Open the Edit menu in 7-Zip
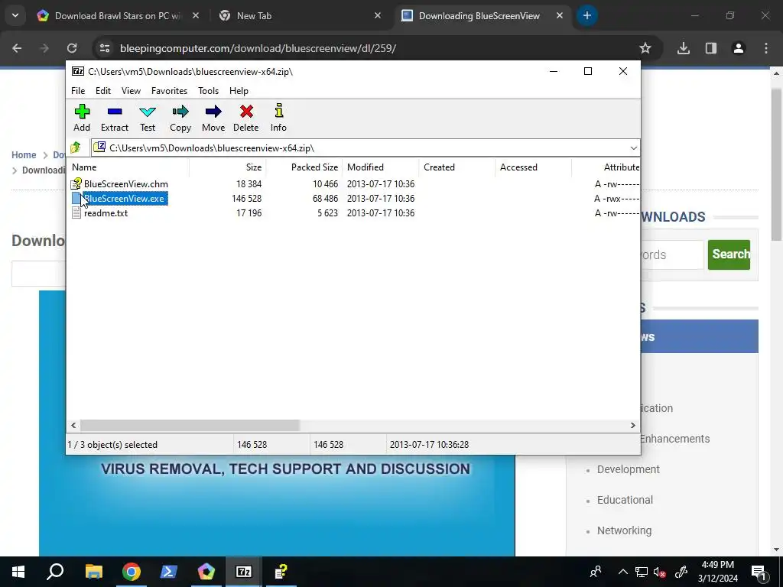This screenshot has height=587, width=783. coord(103,91)
